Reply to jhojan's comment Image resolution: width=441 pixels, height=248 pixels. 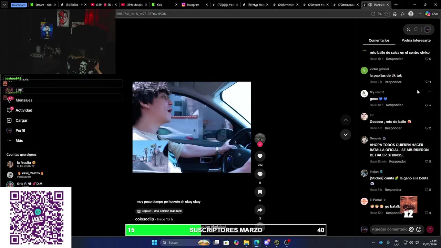(x=393, y=190)
